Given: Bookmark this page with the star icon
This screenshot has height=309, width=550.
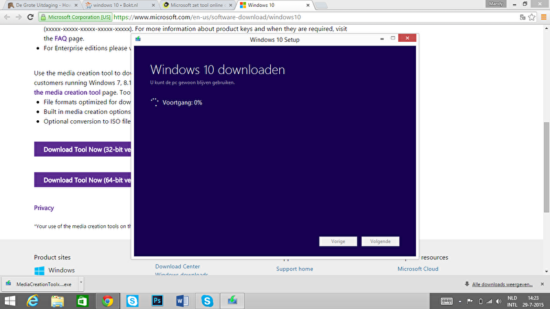Looking at the screenshot, I should 529,16.
